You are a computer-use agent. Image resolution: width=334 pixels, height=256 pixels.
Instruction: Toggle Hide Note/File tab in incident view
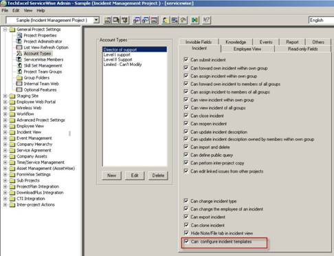186,233
